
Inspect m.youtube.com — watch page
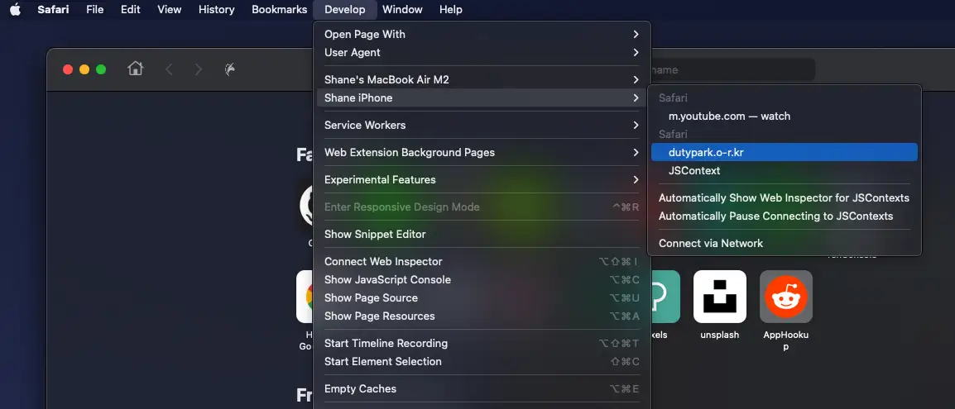coord(785,116)
